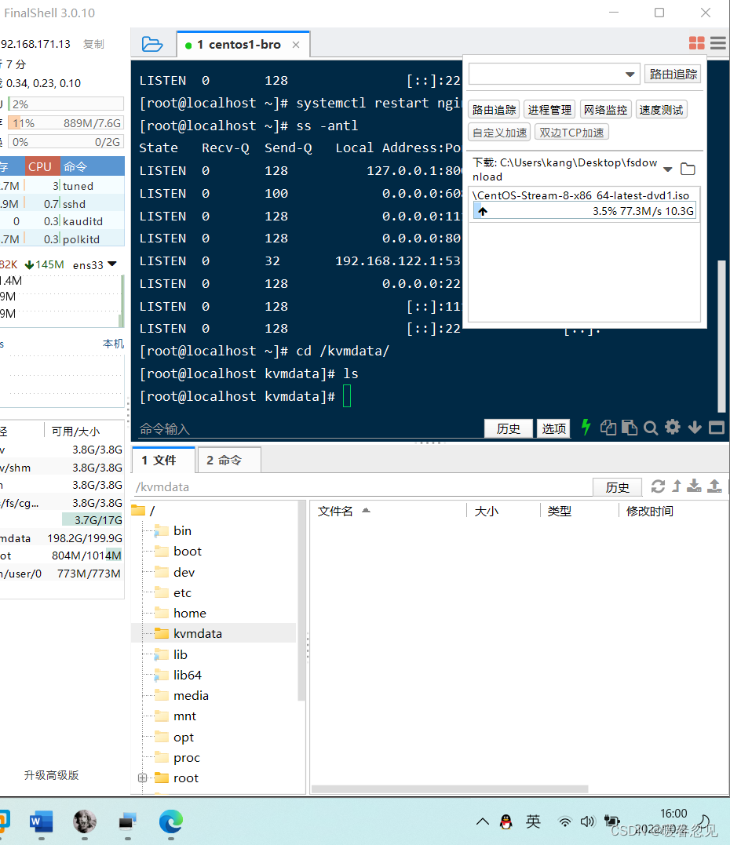Image resolution: width=730 pixels, height=845 pixels.
Task: Open the download folder icon
Action: [688, 169]
